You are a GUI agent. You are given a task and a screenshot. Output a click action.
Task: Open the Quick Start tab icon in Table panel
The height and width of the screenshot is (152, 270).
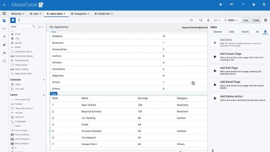(265, 32)
